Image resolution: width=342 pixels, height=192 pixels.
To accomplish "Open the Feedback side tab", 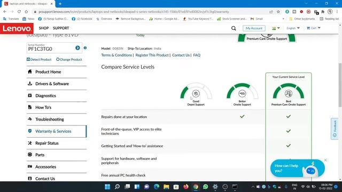I will click(335, 129).
